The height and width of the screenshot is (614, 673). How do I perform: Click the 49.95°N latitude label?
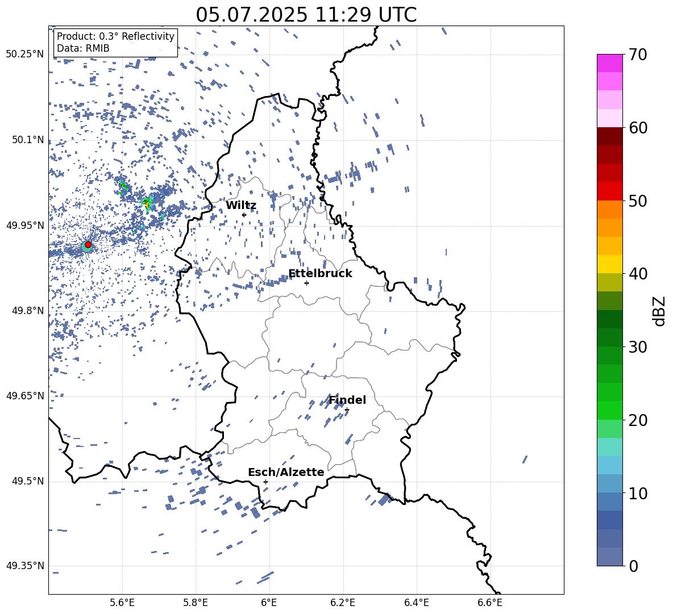click(x=25, y=225)
